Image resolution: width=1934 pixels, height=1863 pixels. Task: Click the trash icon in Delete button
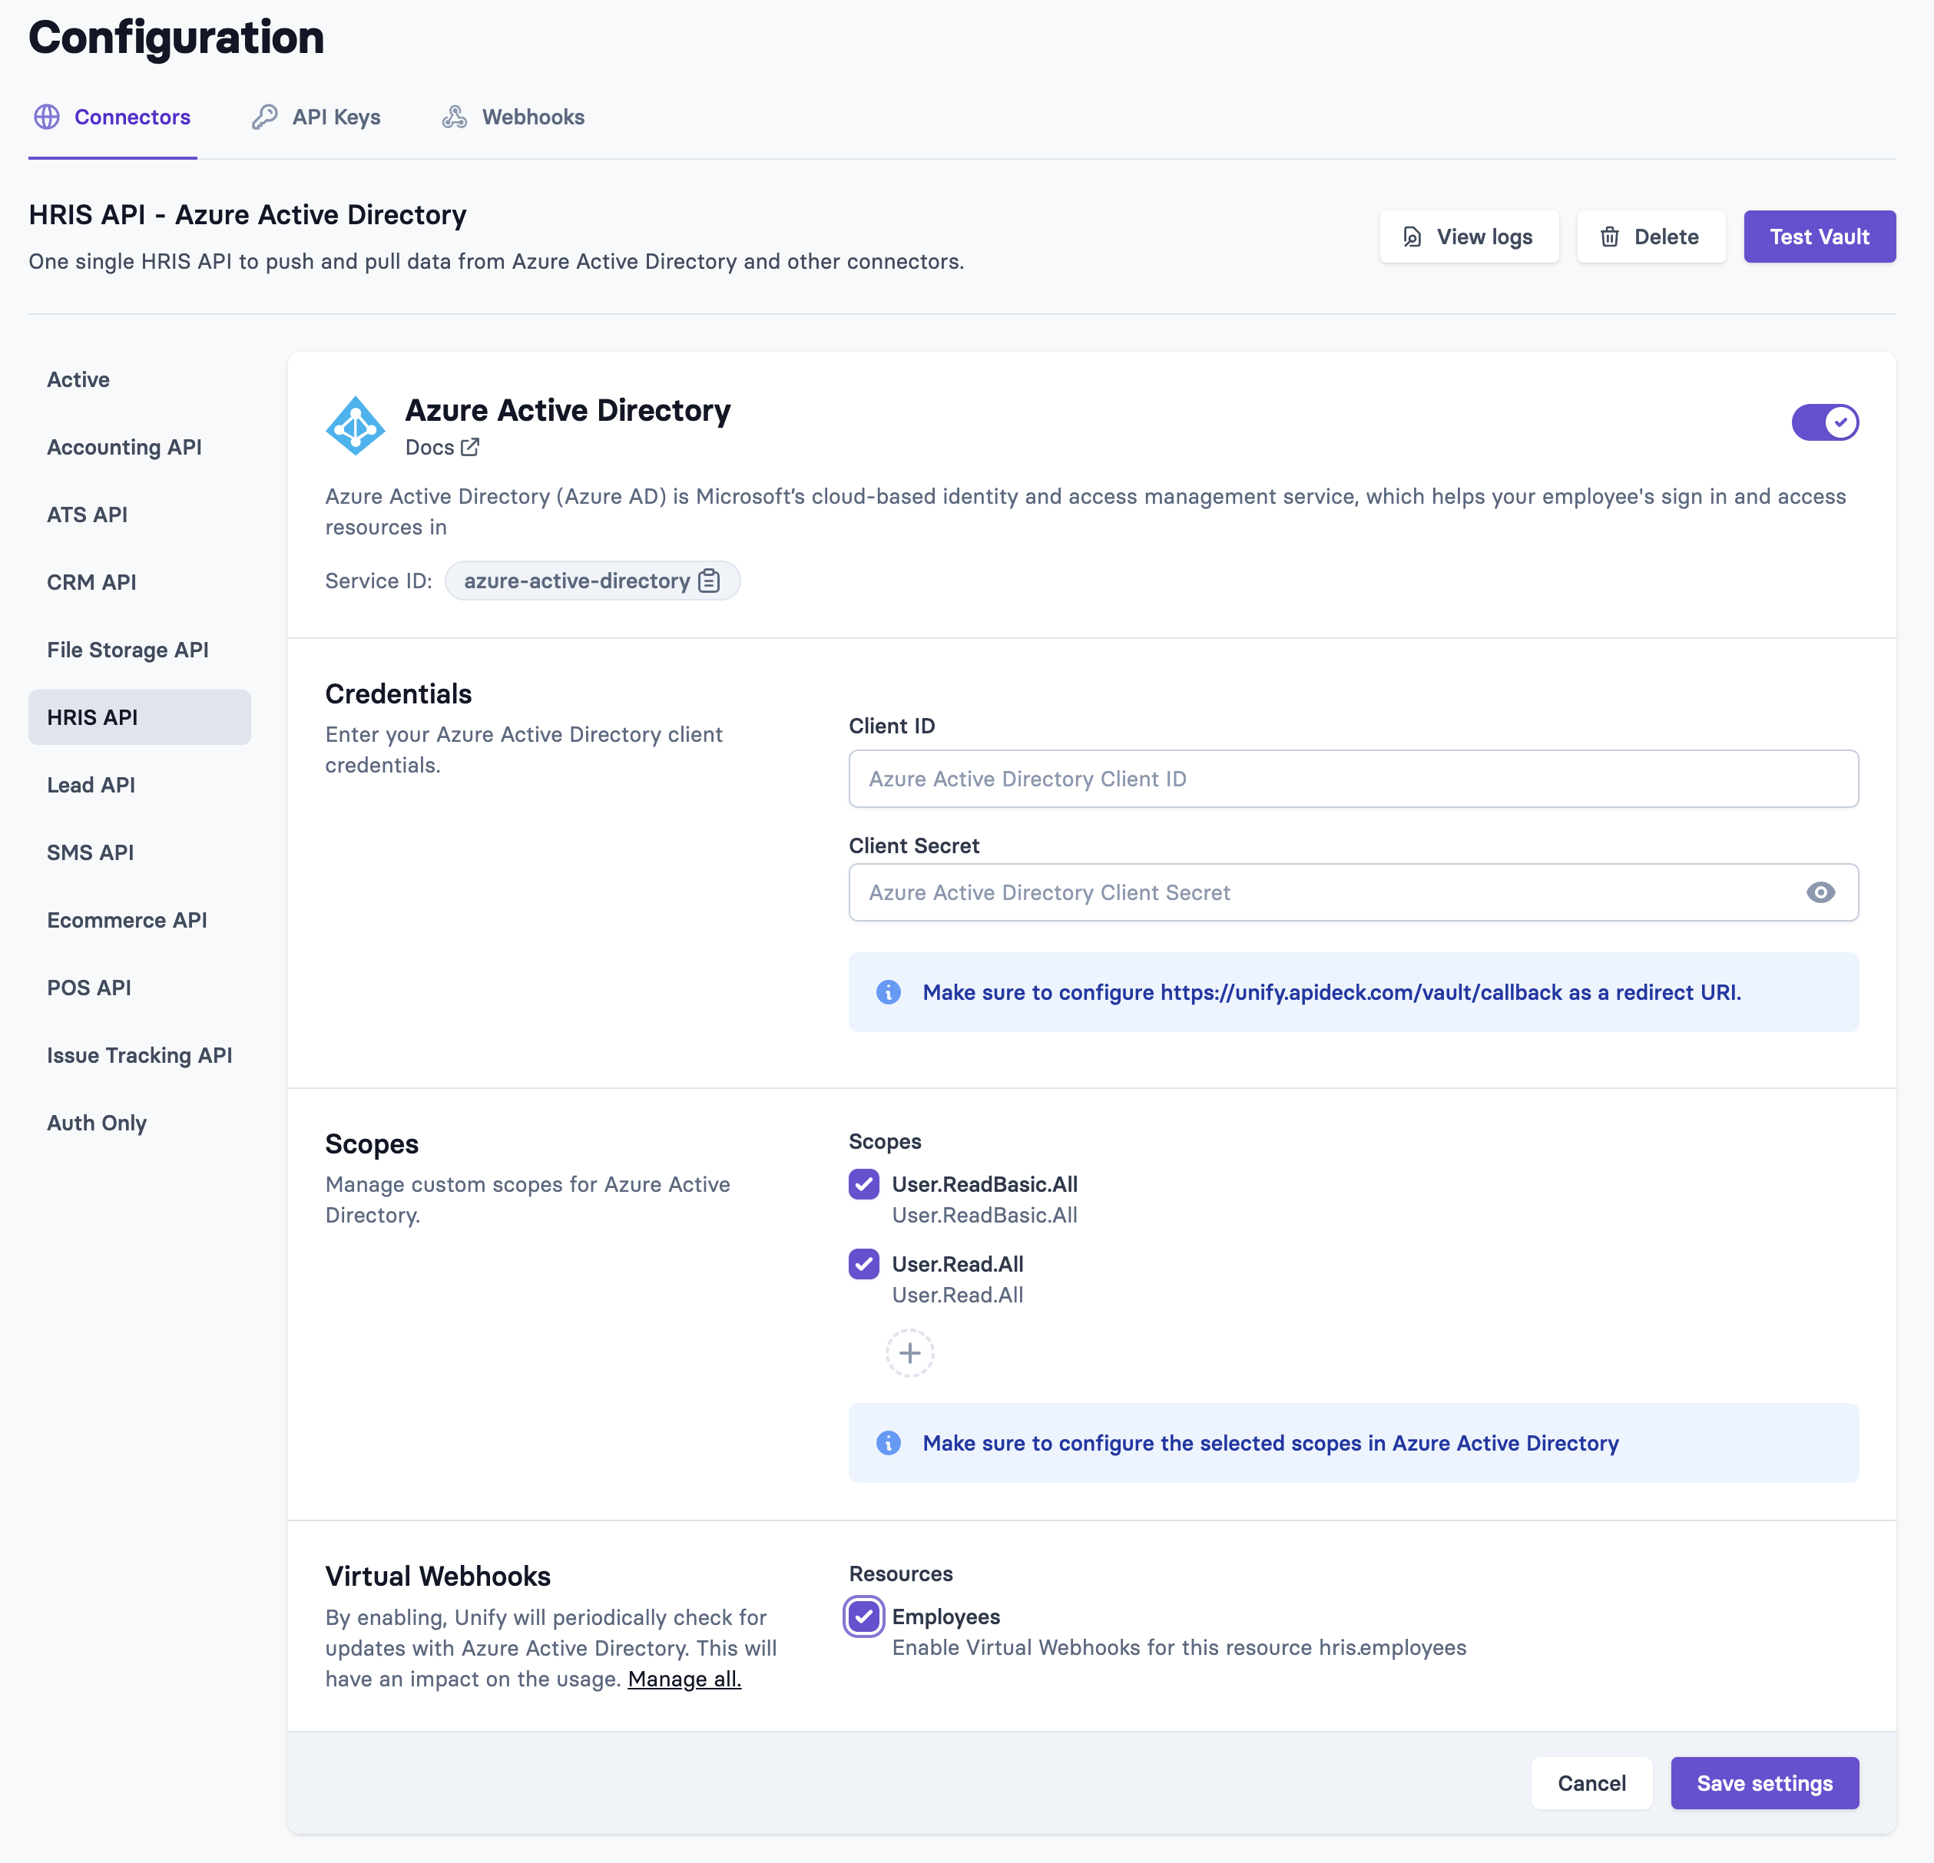[x=1609, y=237]
